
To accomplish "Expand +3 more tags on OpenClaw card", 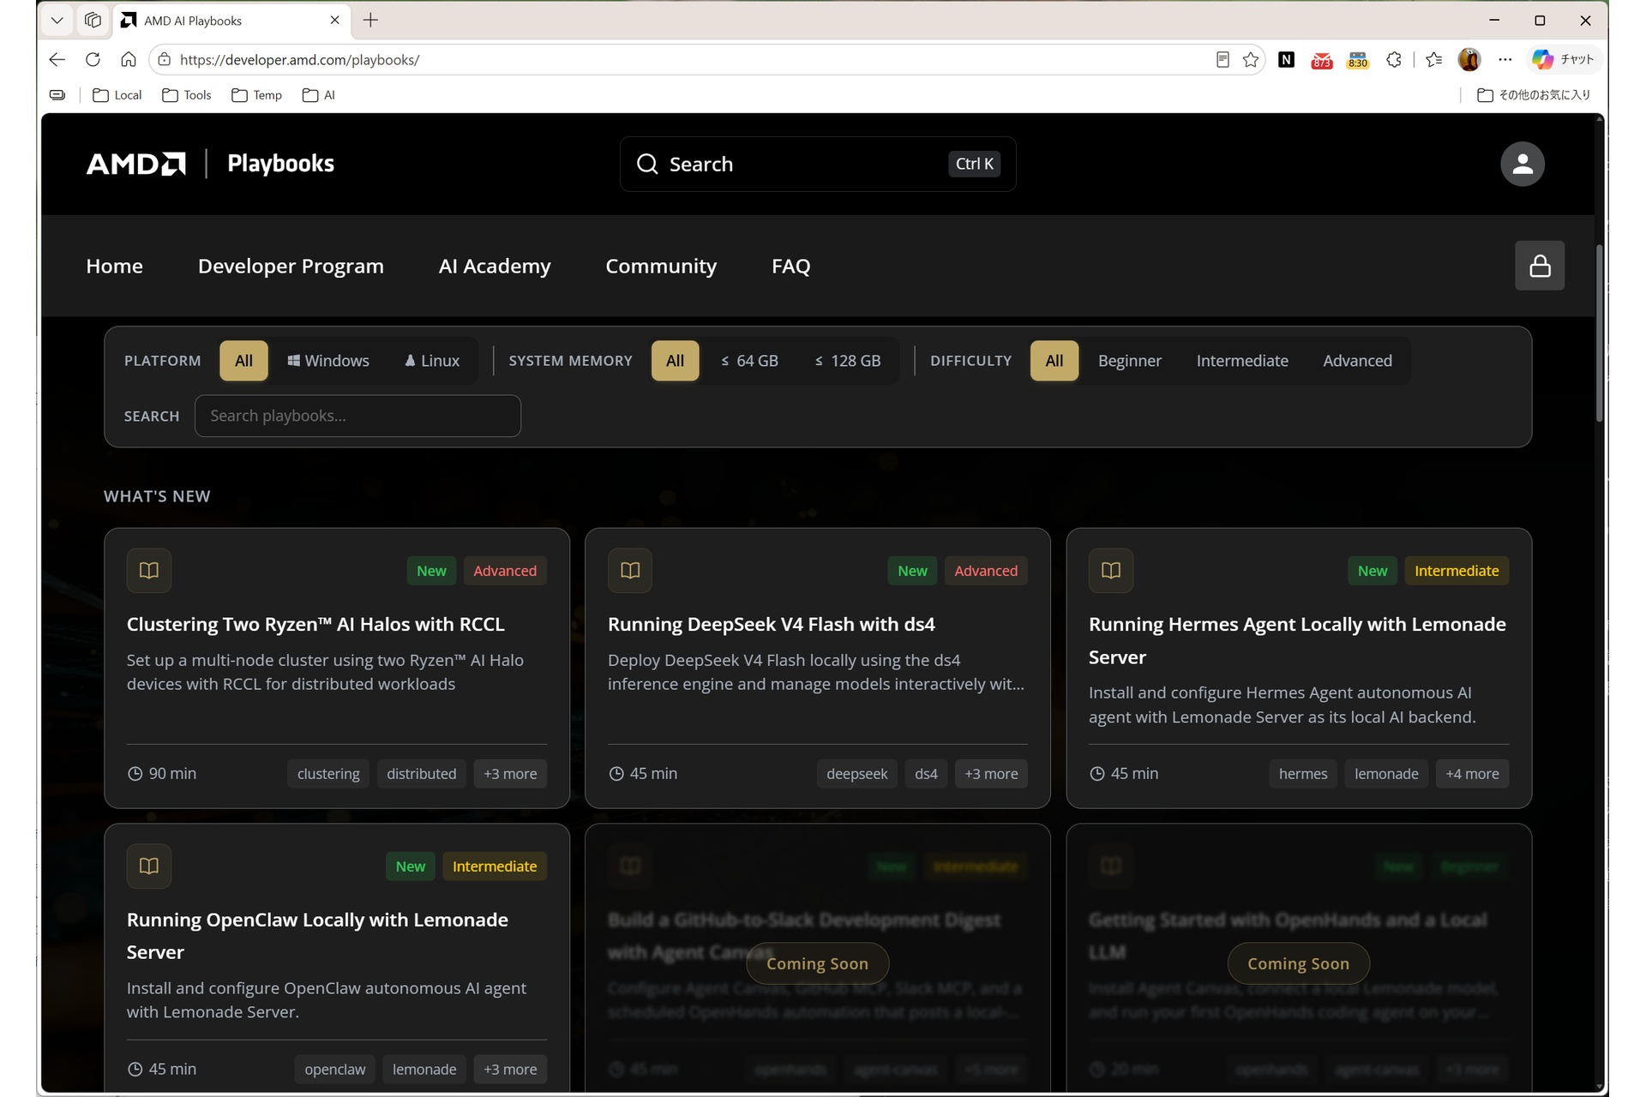I will (x=510, y=1070).
